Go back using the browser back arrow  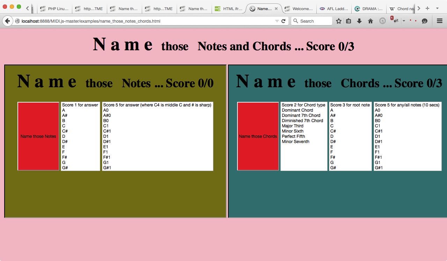(x=7, y=21)
